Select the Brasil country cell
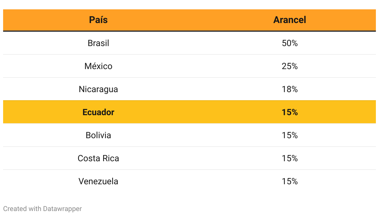This screenshot has height=216, width=379. pos(98,43)
